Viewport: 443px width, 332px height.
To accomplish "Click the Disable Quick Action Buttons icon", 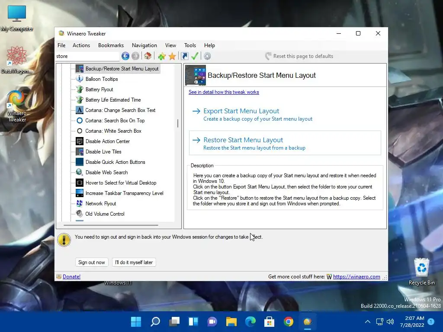I will click(x=80, y=162).
